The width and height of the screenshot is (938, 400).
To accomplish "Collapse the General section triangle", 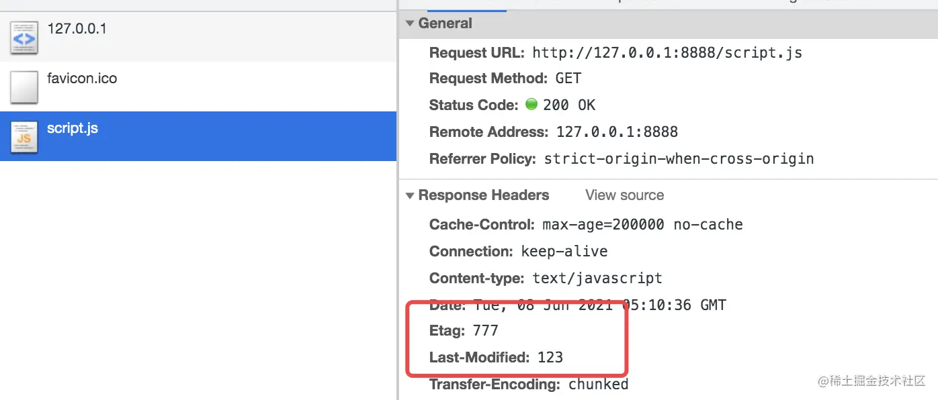I will point(410,23).
